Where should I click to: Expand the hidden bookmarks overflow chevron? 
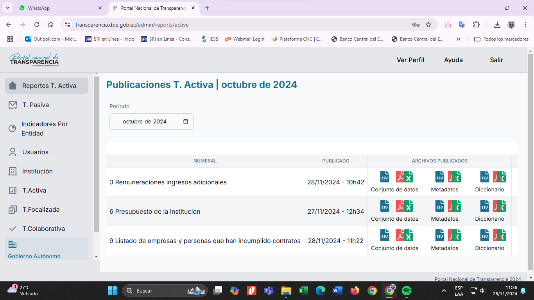pyautogui.click(x=459, y=39)
